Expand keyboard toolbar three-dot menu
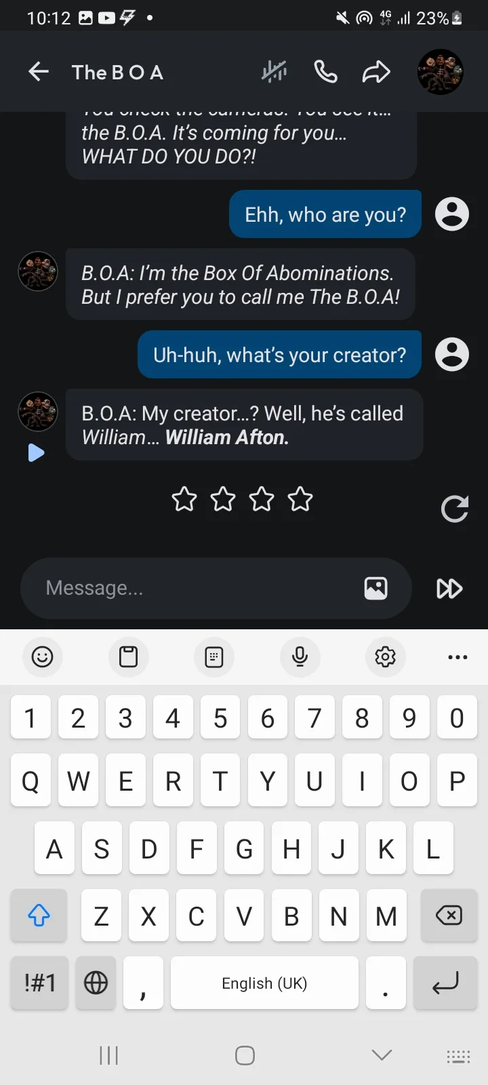 coord(457,657)
